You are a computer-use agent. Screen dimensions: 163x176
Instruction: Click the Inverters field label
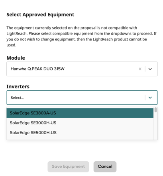18,87
